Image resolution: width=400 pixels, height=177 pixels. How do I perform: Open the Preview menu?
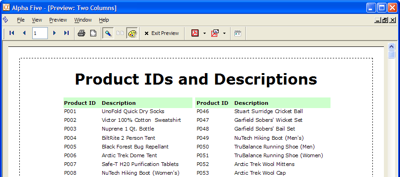(58, 20)
